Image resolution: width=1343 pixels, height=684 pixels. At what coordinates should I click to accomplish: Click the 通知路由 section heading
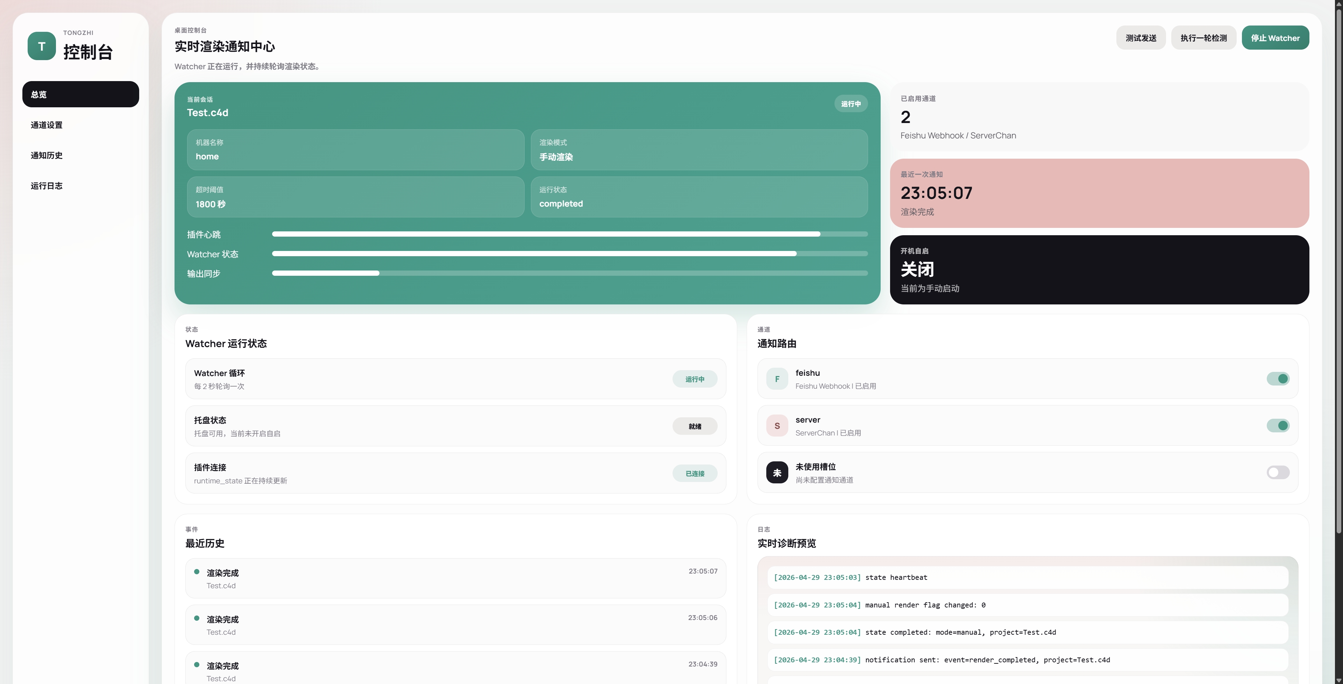coord(777,343)
